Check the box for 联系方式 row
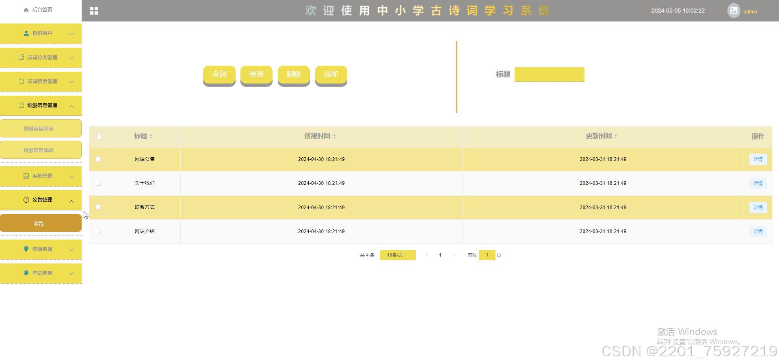 pyautogui.click(x=98, y=207)
